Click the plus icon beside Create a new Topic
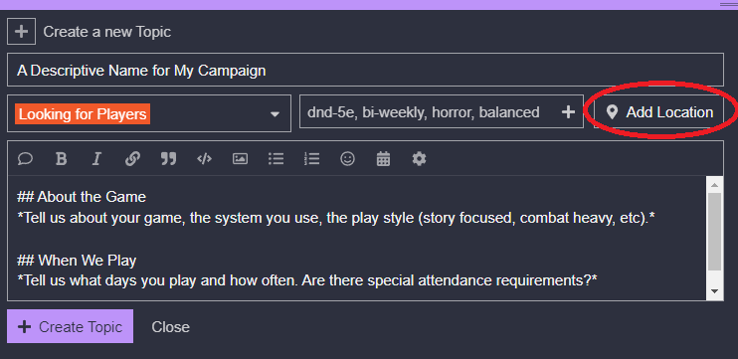This screenshot has height=359, width=738. pos(21,32)
